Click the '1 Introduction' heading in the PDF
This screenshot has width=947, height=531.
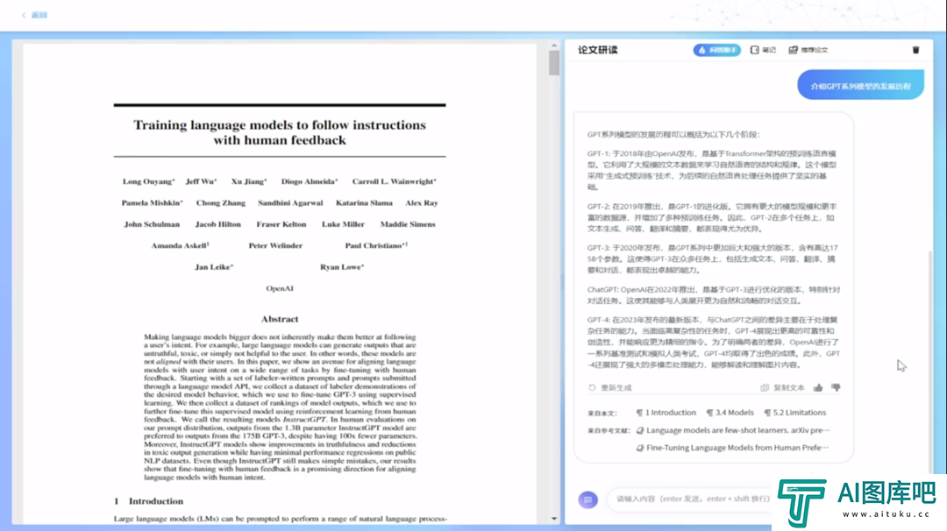148,501
